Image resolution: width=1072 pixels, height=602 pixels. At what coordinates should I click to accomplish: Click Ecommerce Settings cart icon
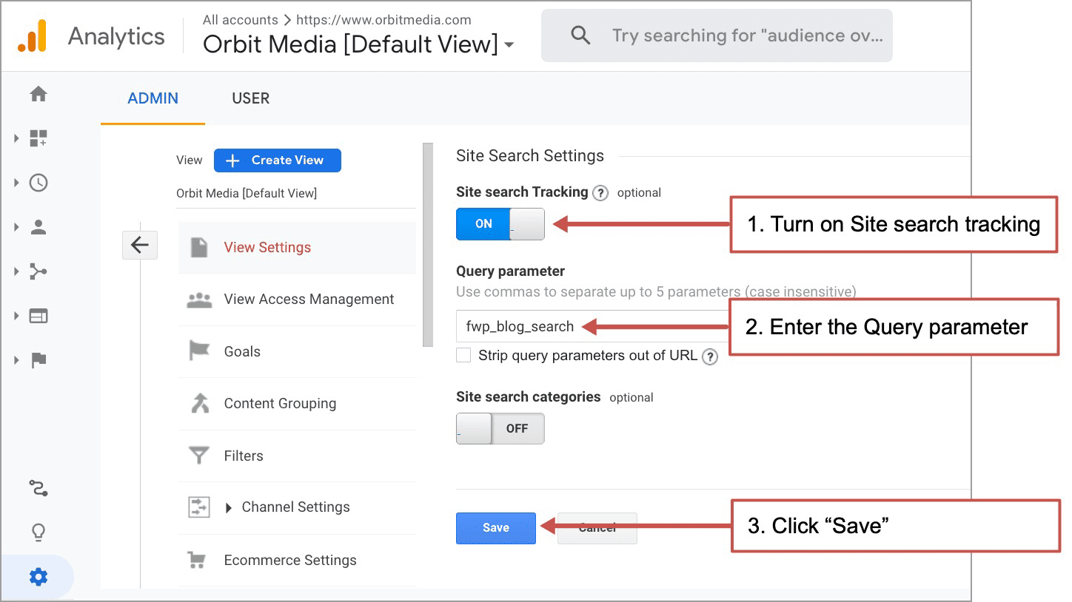point(197,560)
